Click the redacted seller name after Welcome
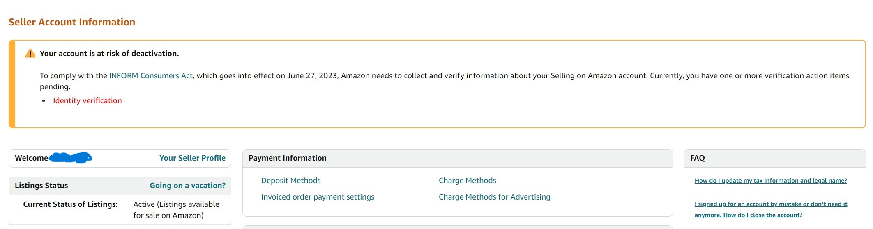873x229 pixels. (x=71, y=158)
